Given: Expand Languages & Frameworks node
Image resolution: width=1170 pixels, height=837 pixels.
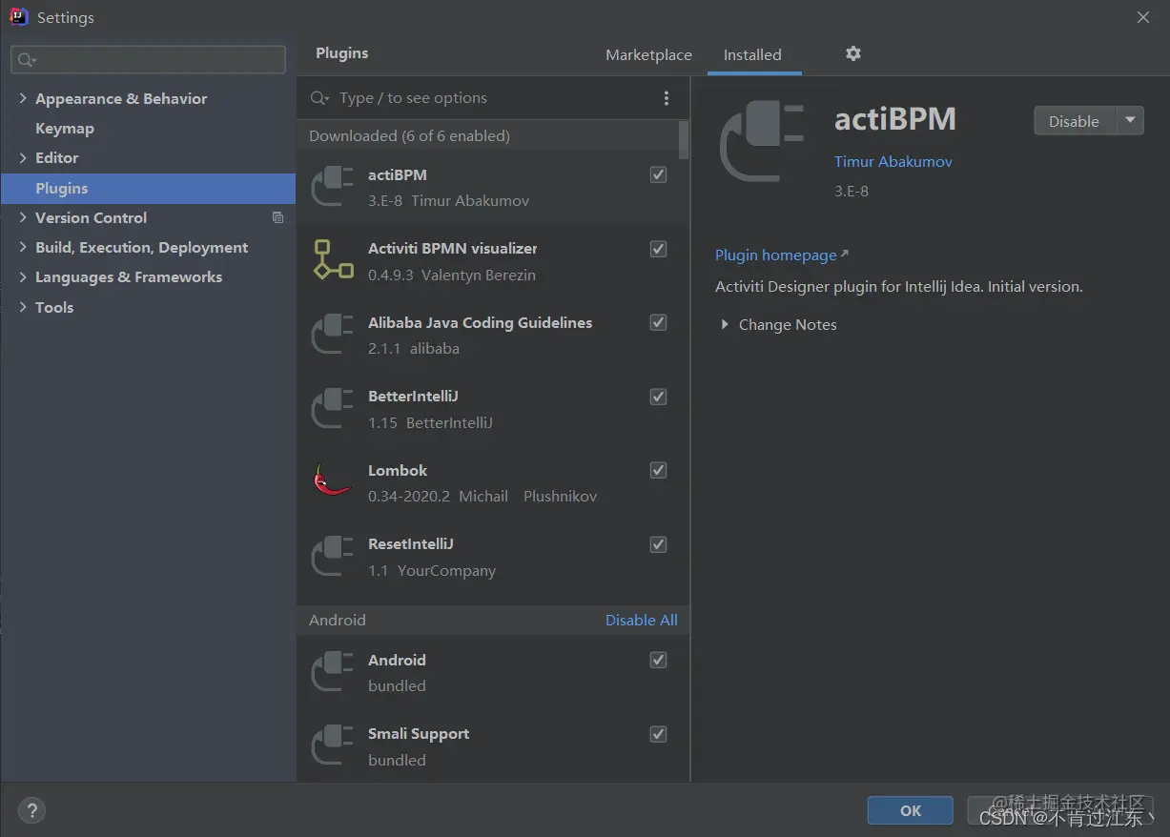Looking at the screenshot, I should 23,276.
